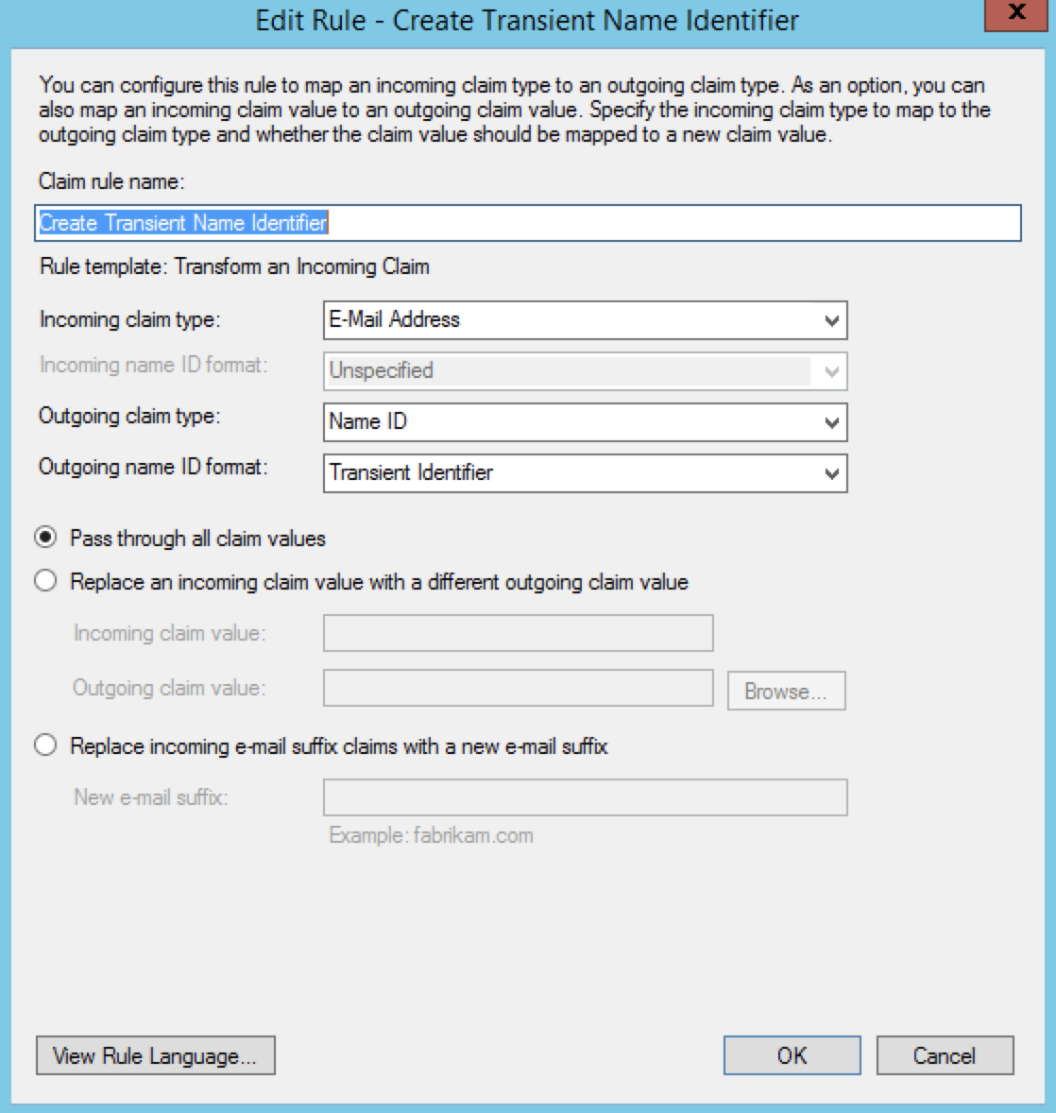Click the Incoming claim value field

519,633
